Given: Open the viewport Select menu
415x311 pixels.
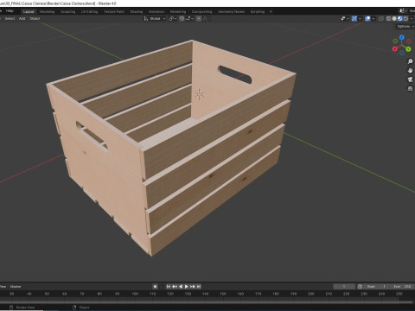Looking at the screenshot, I should 10,18.
